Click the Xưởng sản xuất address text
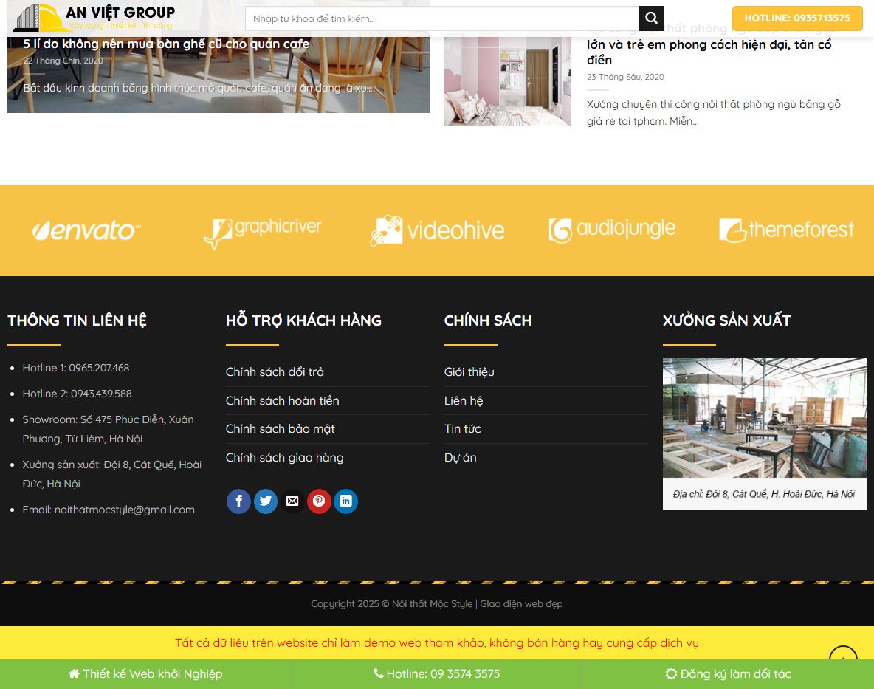874x689 pixels. click(x=112, y=474)
